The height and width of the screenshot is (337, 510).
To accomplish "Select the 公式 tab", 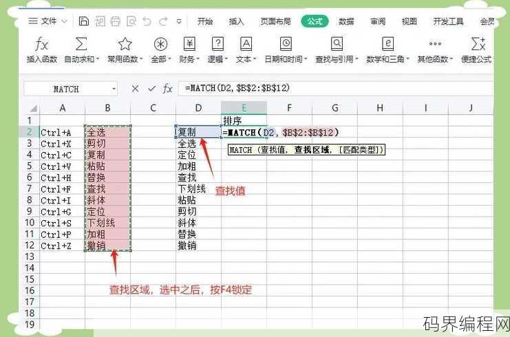I will coord(315,21).
